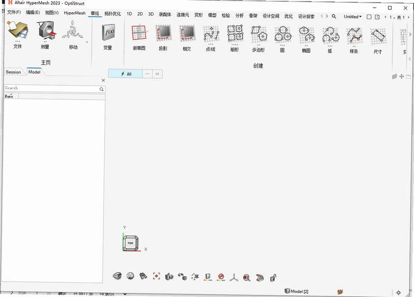Choose the 相交 intersect tool
Image resolution: width=414 pixels, height=297 pixels.
click(x=187, y=34)
